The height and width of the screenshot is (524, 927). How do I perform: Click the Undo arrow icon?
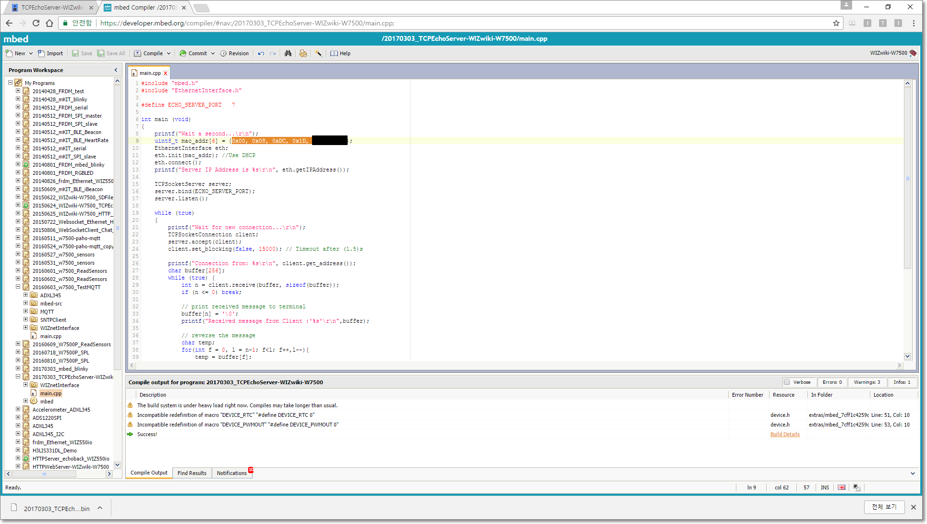[261, 53]
